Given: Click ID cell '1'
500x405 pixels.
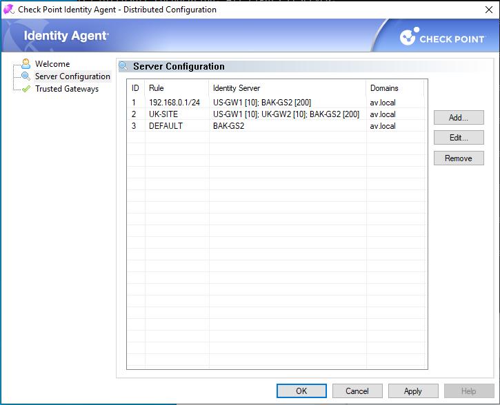Looking at the screenshot, I should [134, 103].
